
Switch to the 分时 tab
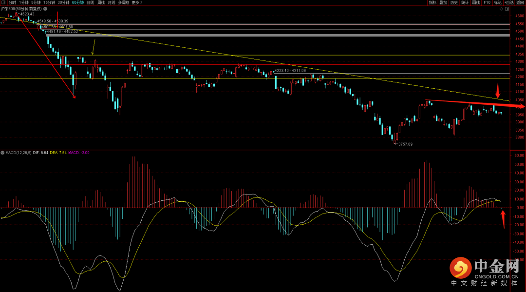[x=12, y=2]
